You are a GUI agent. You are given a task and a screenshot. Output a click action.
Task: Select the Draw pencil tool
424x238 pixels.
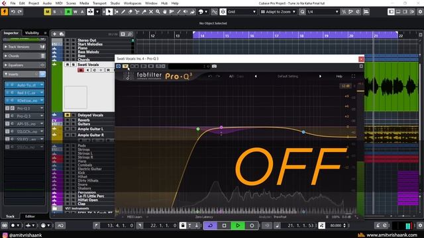click(123, 12)
